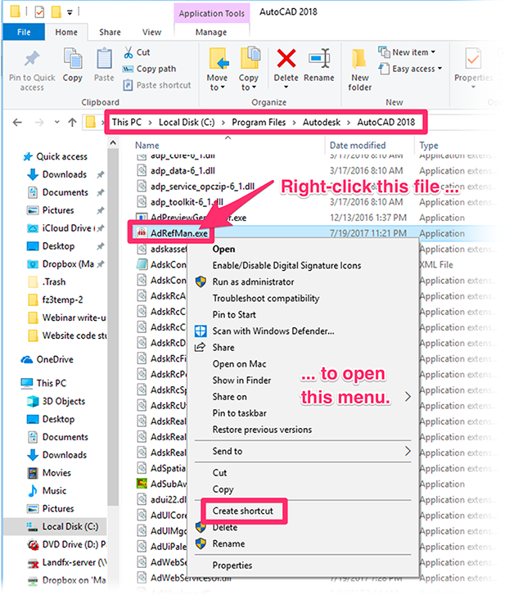
Task: Open Quick access in sidebar
Action: (x=61, y=156)
